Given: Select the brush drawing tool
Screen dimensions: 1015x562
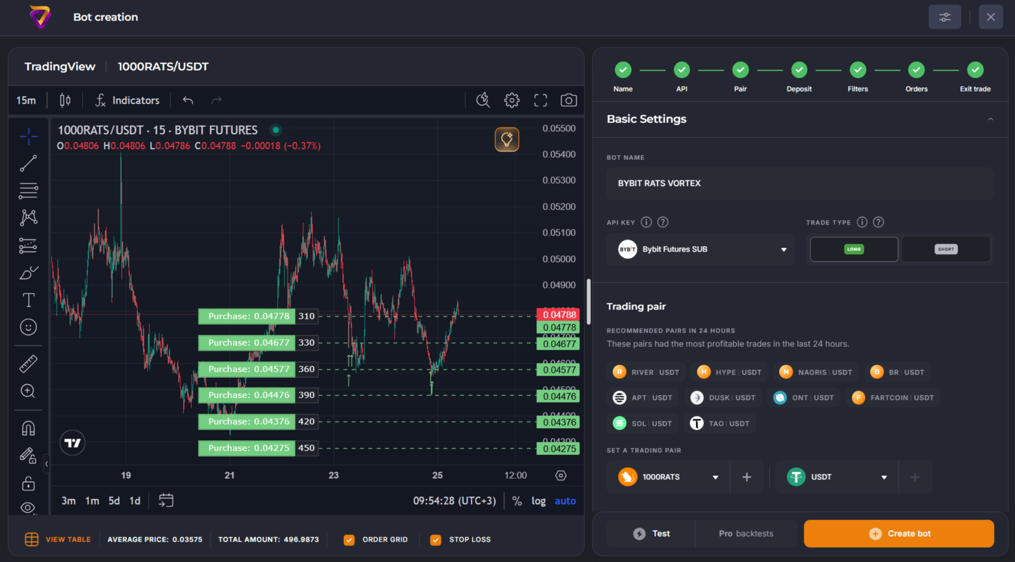Looking at the screenshot, I should [28, 272].
